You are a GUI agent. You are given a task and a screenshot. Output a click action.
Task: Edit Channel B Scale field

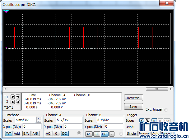109,120
